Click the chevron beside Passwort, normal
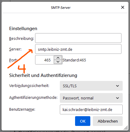The height and width of the screenshot is (132, 130). click(x=117, y=98)
